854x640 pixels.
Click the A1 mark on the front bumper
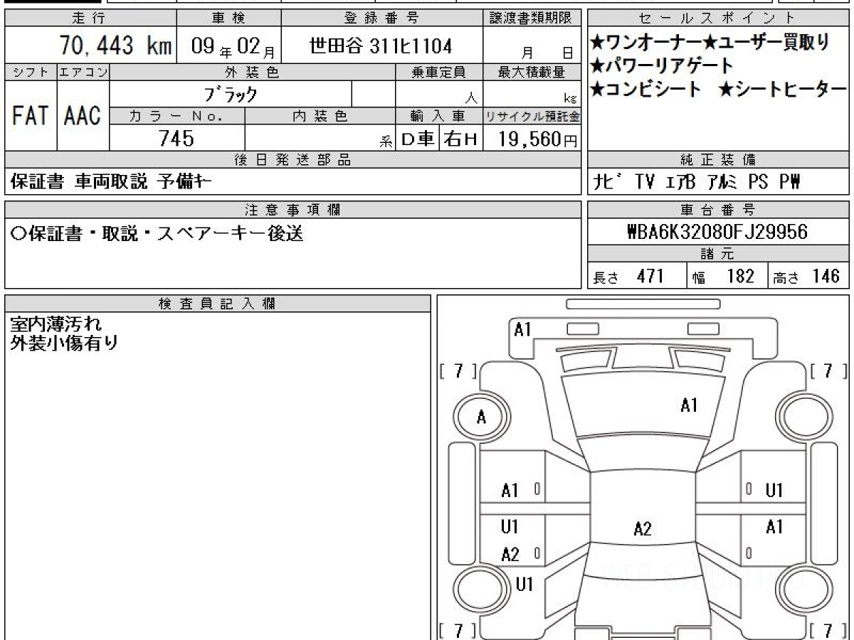(x=523, y=329)
